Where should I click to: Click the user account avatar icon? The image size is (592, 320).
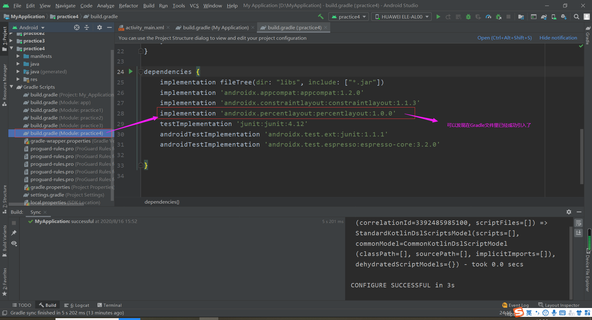(587, 17)
